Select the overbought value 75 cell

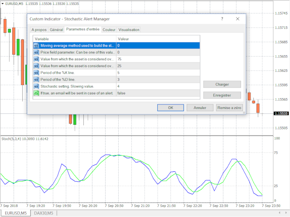click(x=158, y=59)
